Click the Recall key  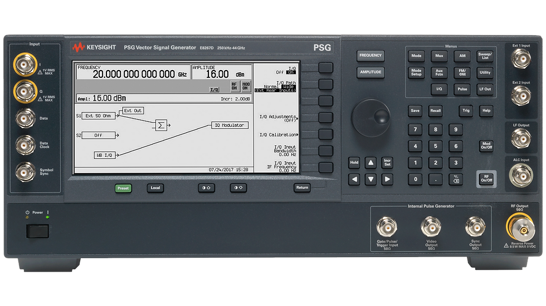[x=436, y=111]
